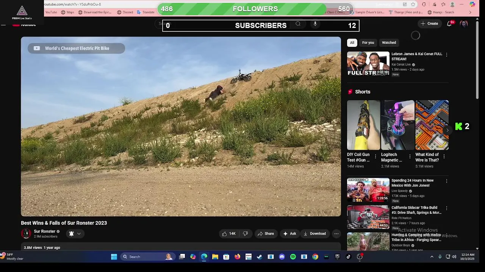Open Maps bookmark
The height and width of the screenshot is (272, 485).
tap(67, 12)
